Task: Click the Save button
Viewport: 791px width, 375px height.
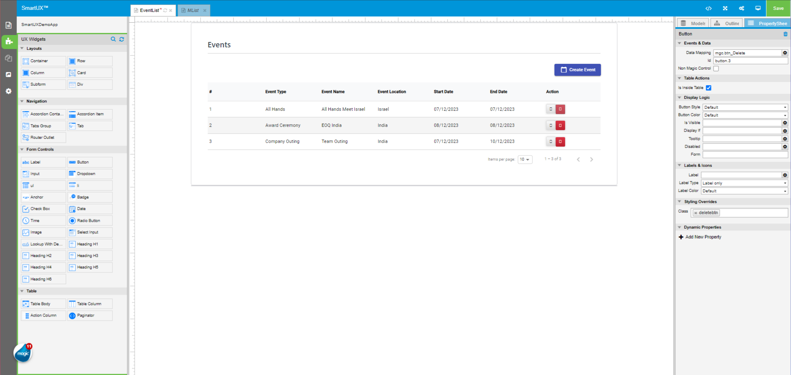Action: 778,8
